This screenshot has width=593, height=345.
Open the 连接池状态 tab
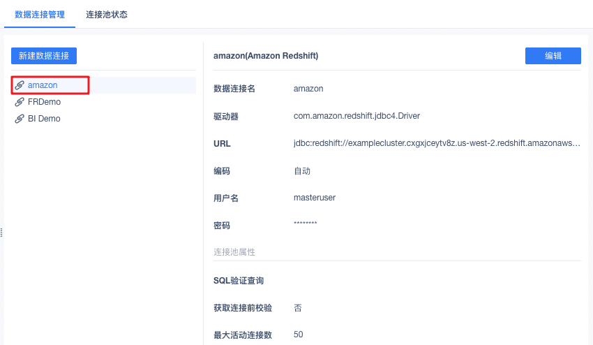coord(107,15)
